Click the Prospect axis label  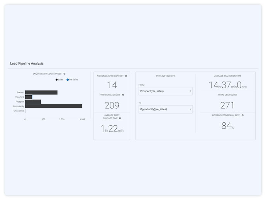(20, 102)
